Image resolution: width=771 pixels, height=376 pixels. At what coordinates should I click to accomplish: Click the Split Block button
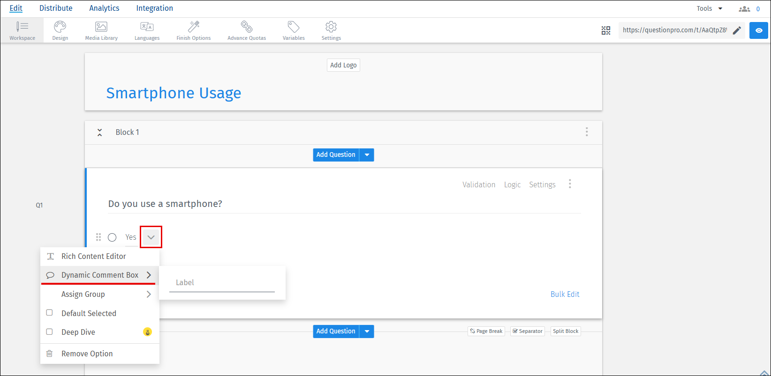(x=566, y=331)
